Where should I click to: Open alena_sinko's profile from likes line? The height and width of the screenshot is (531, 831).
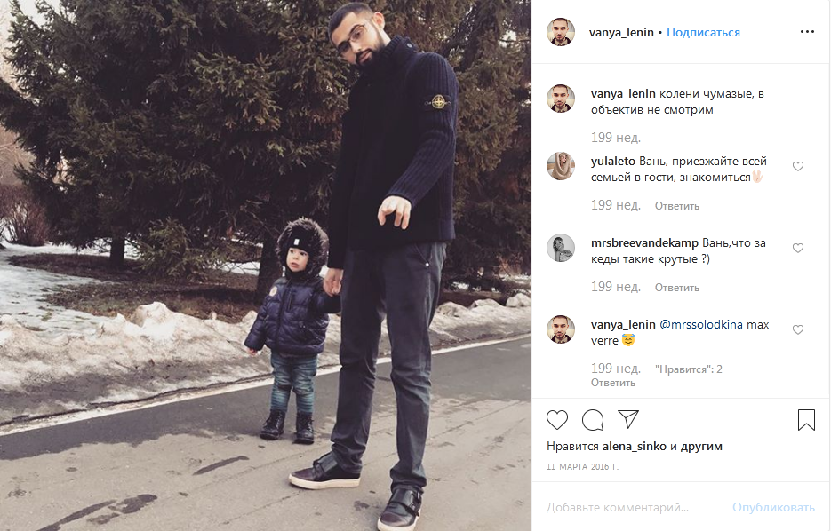coord(635,447)
